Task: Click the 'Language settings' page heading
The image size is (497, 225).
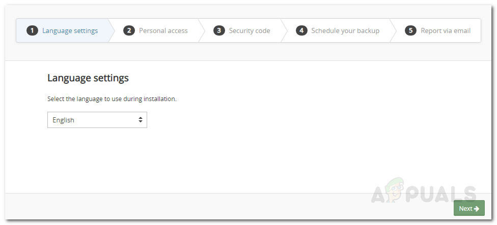Action: [x=88, y=78]
